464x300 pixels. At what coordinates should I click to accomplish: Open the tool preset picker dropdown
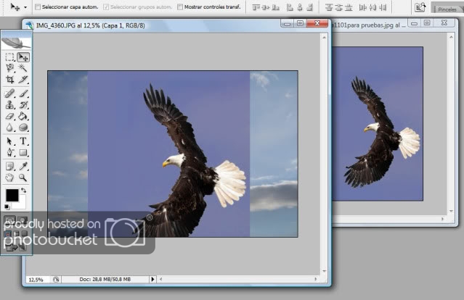point(25,7)
